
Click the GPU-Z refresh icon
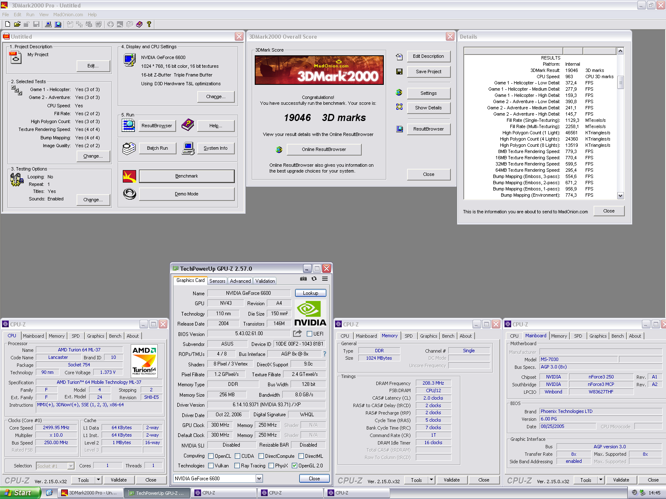click(314, 279)
